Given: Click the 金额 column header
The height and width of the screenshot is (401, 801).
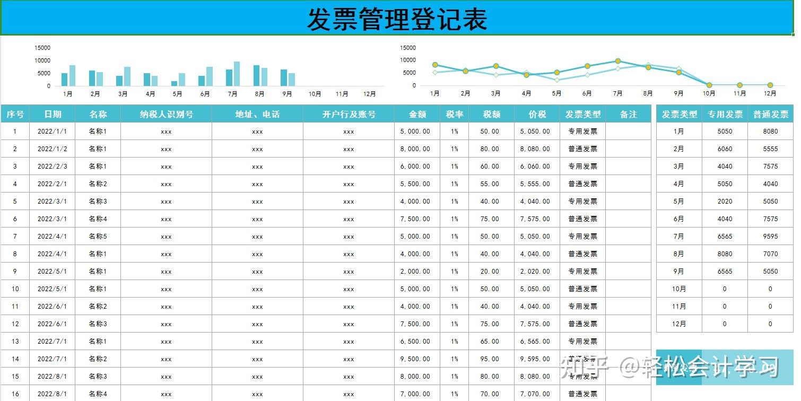Looking at the screenshot, I should pyautogui.click(x=417, y=114).
